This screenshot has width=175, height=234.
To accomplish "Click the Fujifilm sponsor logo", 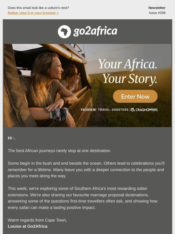I will coord(88,110).
